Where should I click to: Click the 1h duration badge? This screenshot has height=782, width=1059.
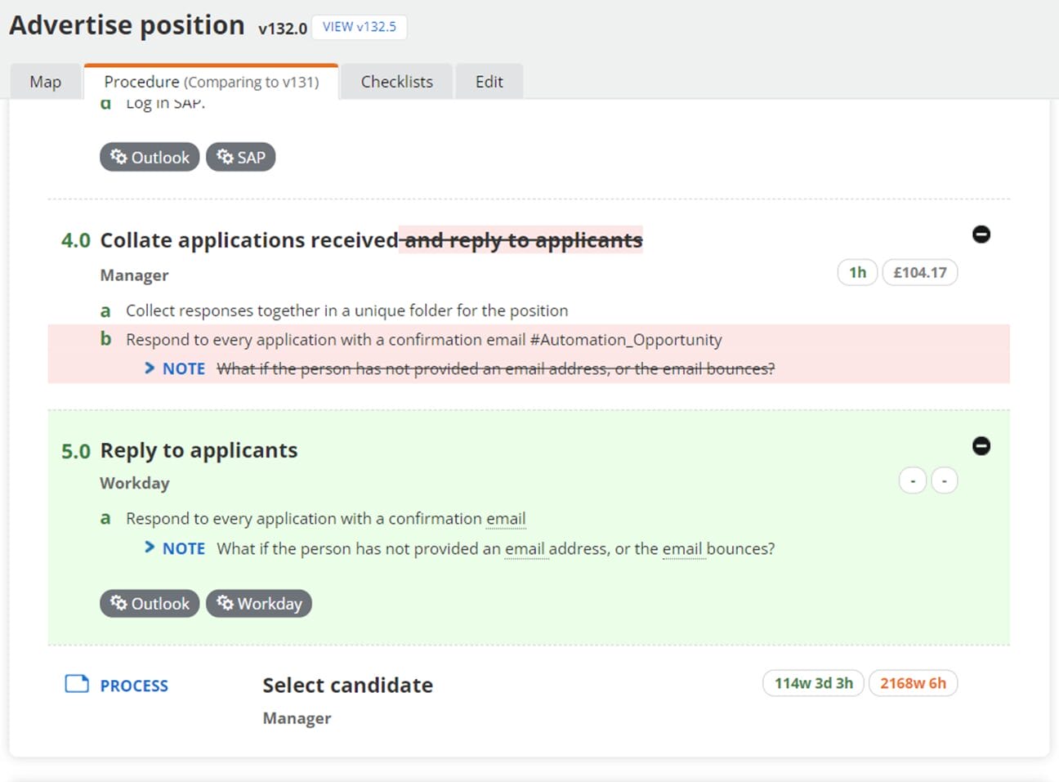pos(857,272)
